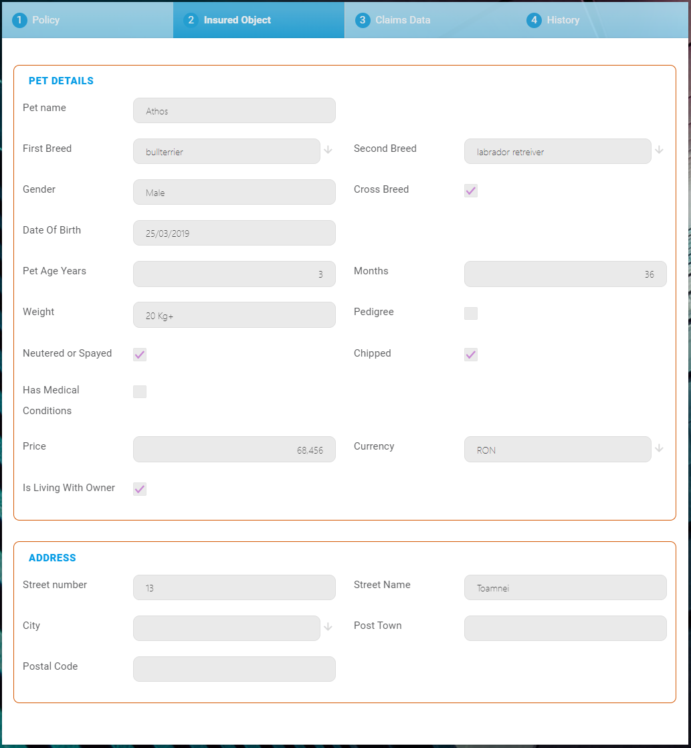This screenshot has width=691, height=748.
Task: Click the Currency dropdown arrow icon
Action: (659, 448)
